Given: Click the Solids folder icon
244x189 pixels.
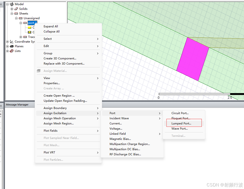Looking at the screenshot, I should [16, 9].
